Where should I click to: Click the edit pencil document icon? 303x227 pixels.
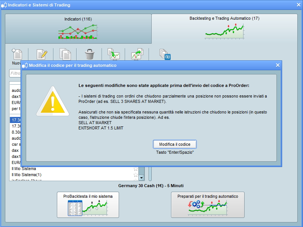(42, 54)
